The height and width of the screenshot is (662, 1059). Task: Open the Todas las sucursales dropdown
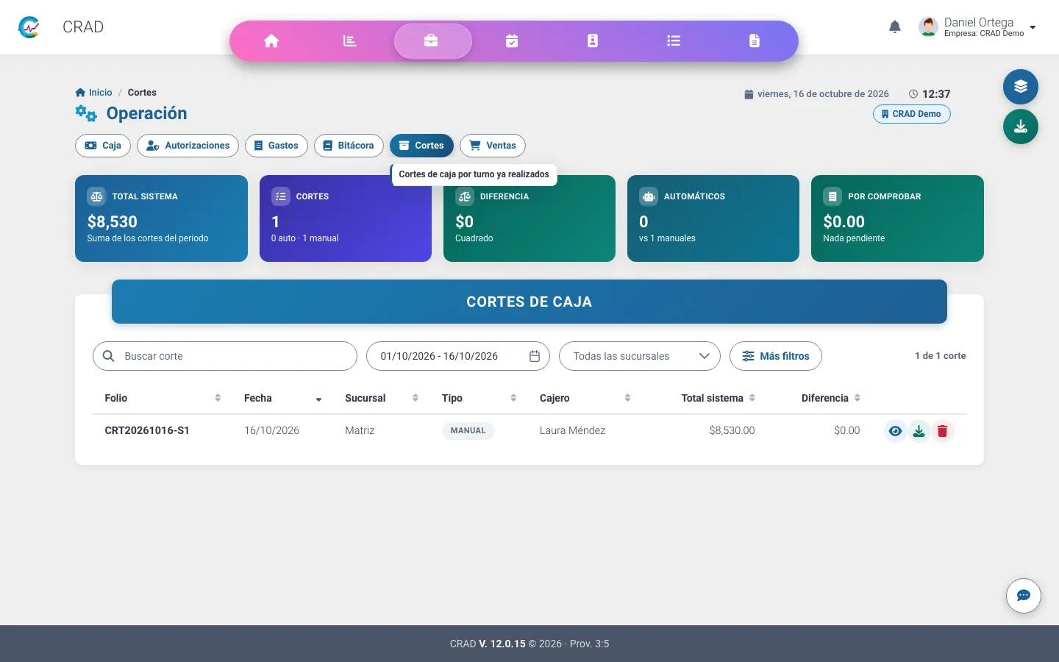click(640, 356)
